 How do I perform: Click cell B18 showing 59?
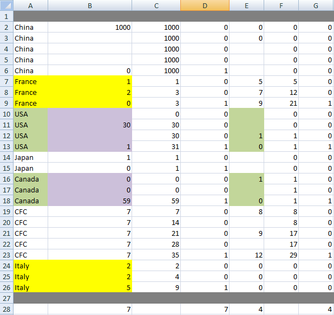89,201
